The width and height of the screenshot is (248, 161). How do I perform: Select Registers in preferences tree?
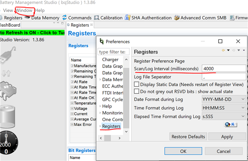coord(111,126)
